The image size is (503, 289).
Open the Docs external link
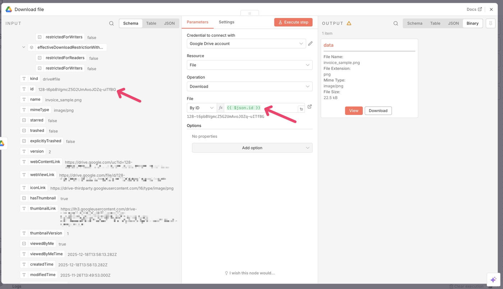tap(474, 9)
